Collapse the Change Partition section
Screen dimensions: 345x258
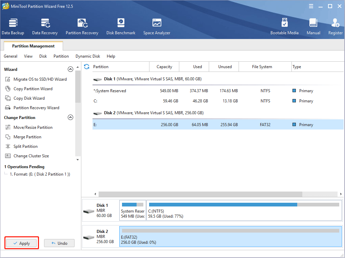tap(70, 118)
